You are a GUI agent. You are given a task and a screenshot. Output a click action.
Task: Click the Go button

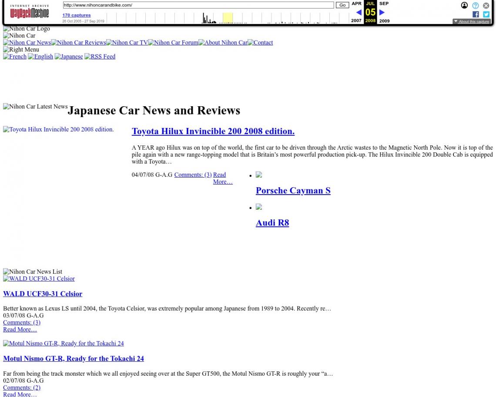click(342, 5)
